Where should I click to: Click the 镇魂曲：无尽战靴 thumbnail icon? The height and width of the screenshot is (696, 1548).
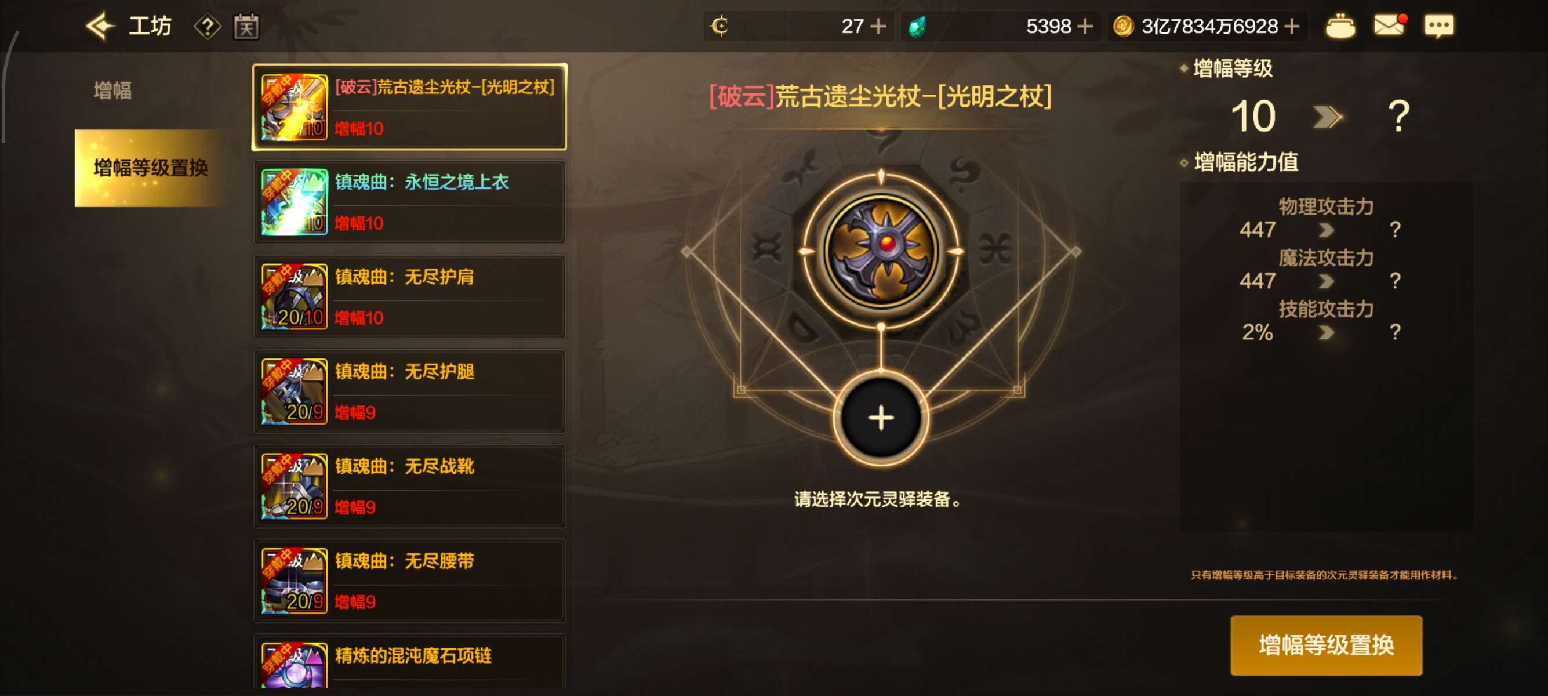(x=295, y=486)
